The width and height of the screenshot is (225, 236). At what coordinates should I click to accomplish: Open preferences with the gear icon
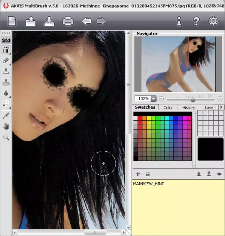(213, 21)
